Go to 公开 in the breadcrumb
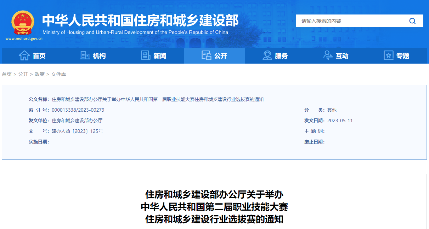429x229 pixels. pyautogui.click(x=23, y=74)
